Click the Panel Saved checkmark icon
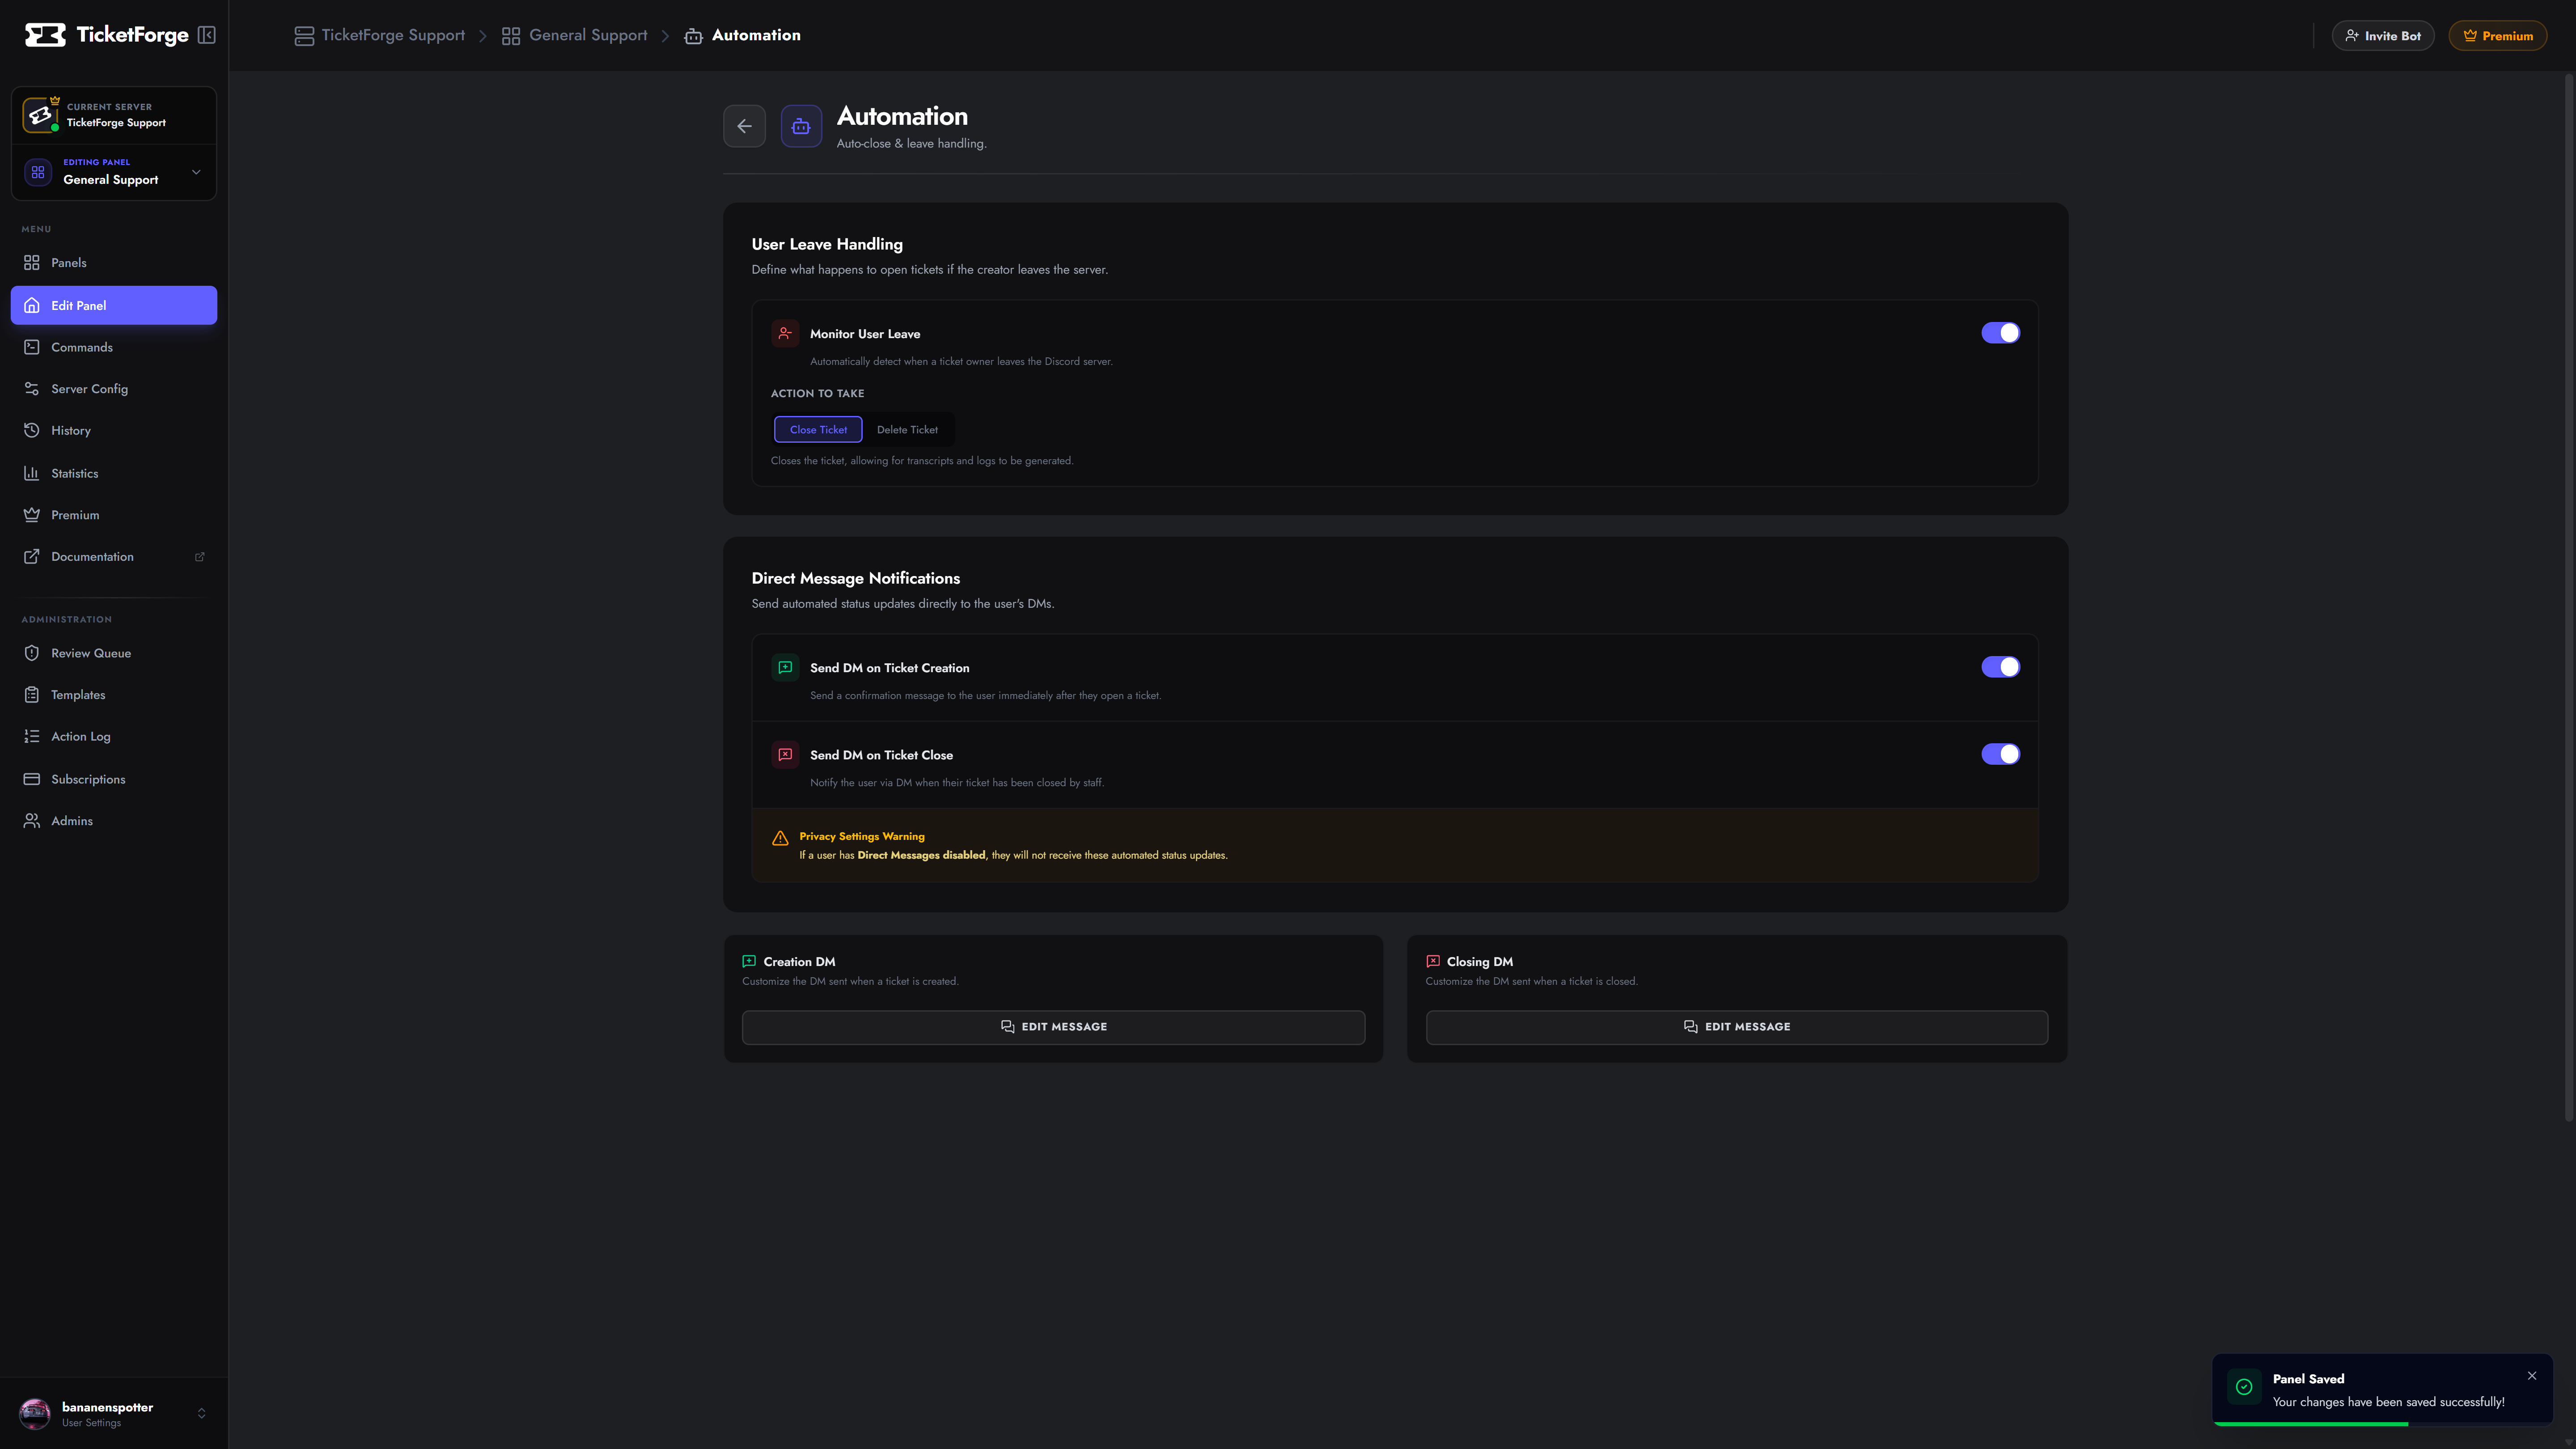The height and width of the screenshot is (1449, 2576). (x=2244, y=1387)
